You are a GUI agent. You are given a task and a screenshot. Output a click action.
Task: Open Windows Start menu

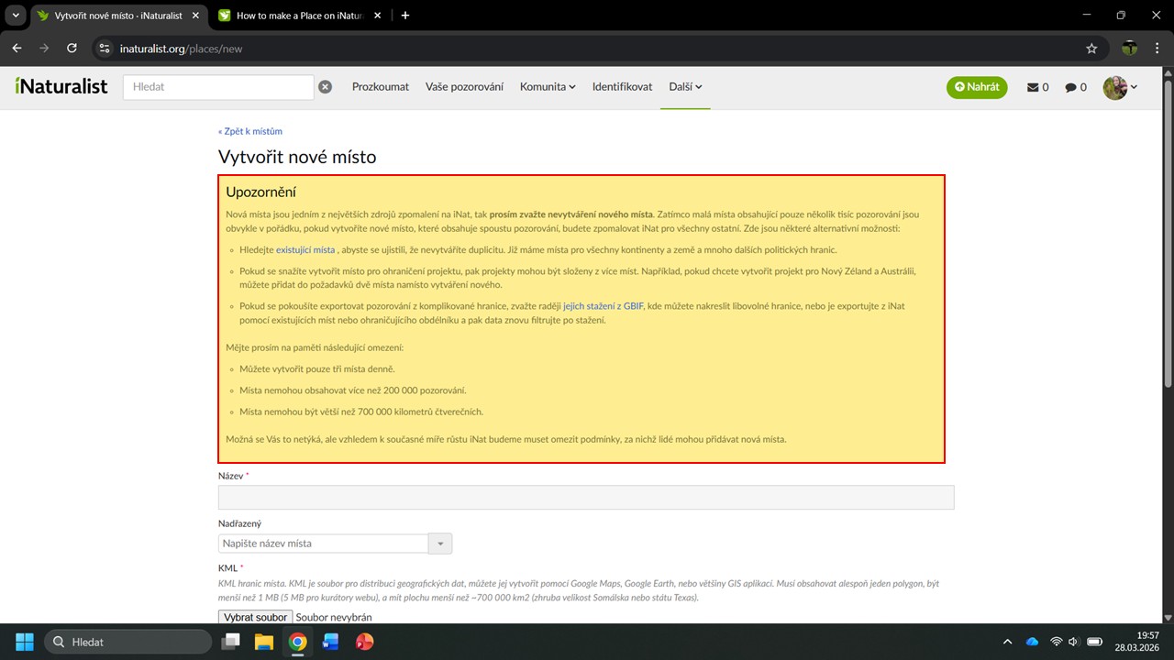pyautogui.click(x=24, y=642)
